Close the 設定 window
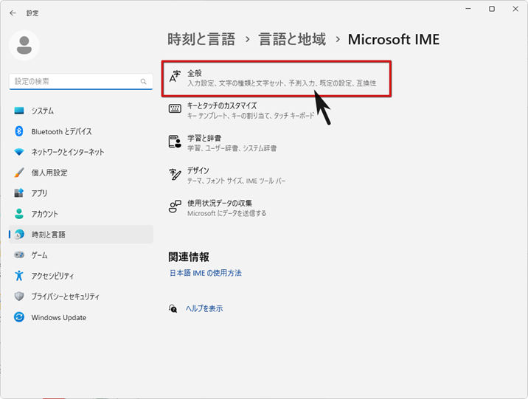Viewport: 528px width, 399px height. pyautogui.click(x=515, y=9)
